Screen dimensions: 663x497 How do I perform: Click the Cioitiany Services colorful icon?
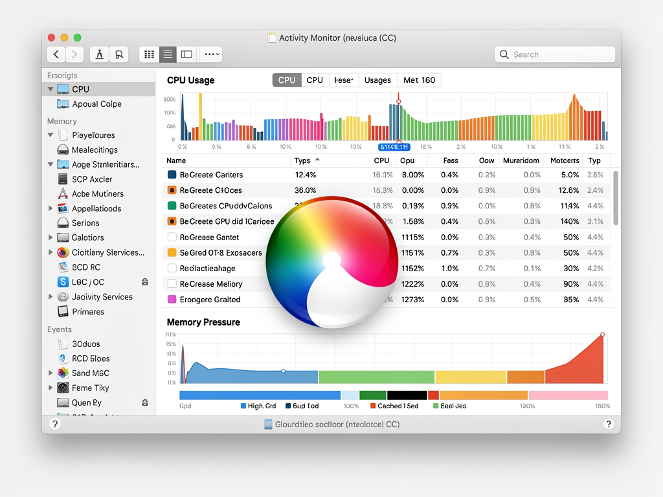pyautogui.click(x=63, y=252)
